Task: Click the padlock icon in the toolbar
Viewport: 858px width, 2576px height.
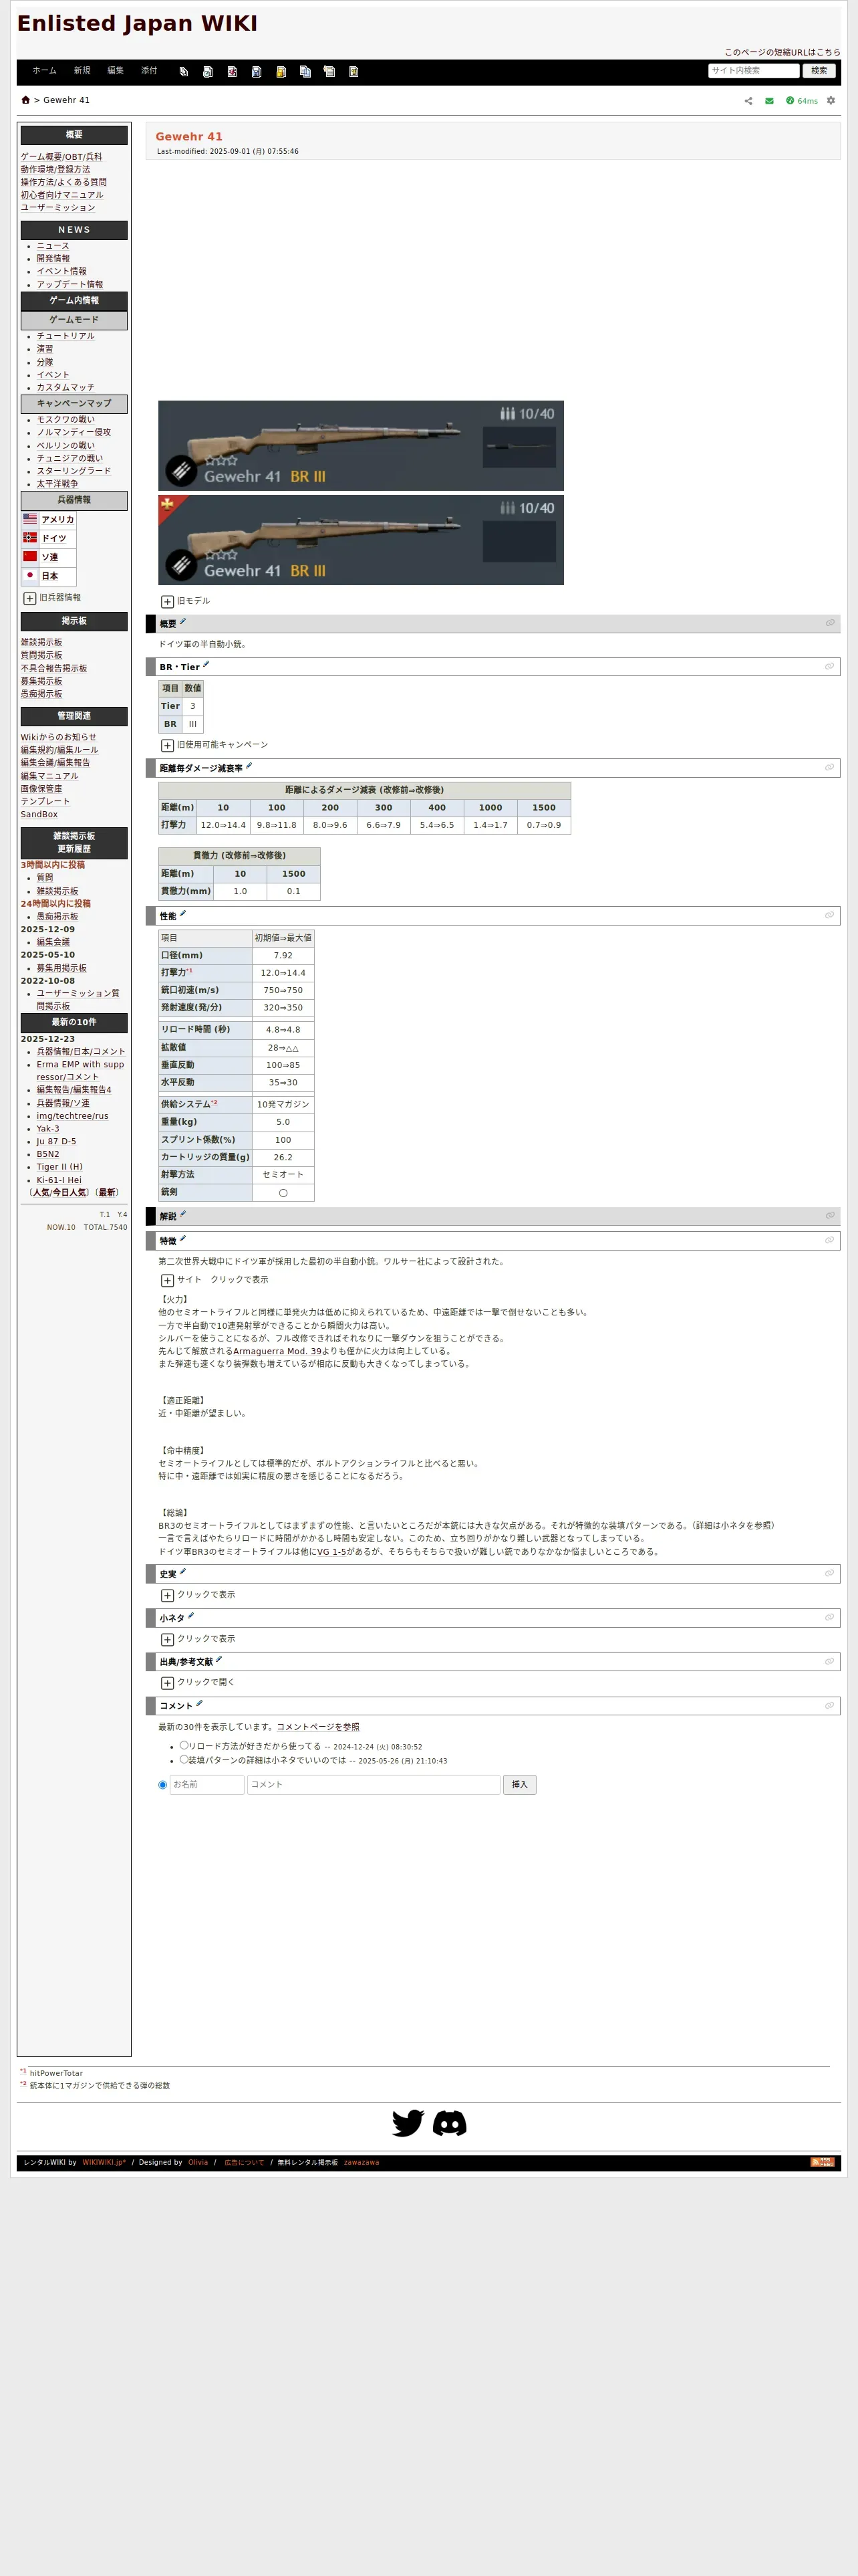Action: click(x=281, y=72)
